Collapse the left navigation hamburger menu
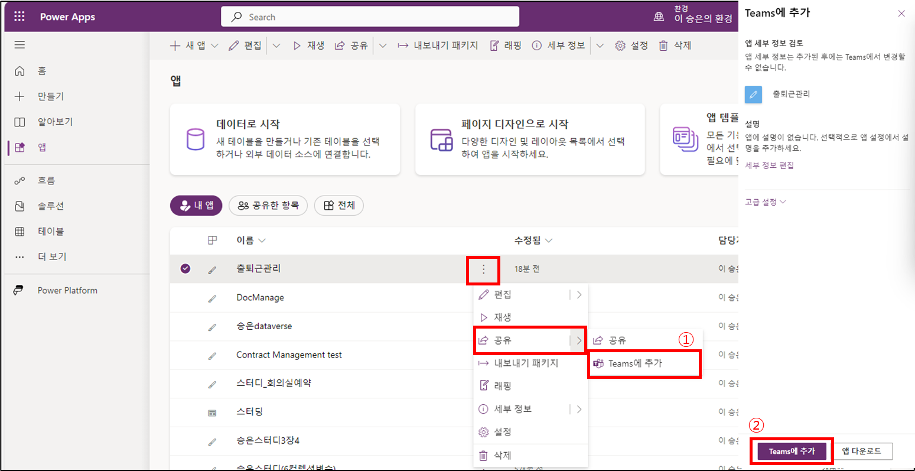Viewport: 915px width, 471px height. tap(19, 45)
